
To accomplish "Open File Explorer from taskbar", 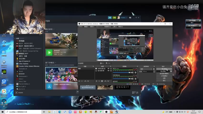I will [x=49, y=112].
